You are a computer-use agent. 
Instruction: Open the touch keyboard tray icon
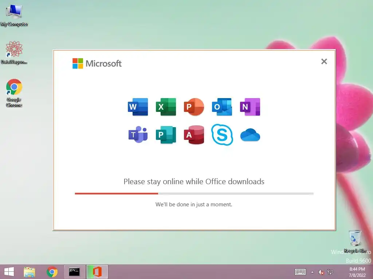pyautogui.click(x=300, y=272)
